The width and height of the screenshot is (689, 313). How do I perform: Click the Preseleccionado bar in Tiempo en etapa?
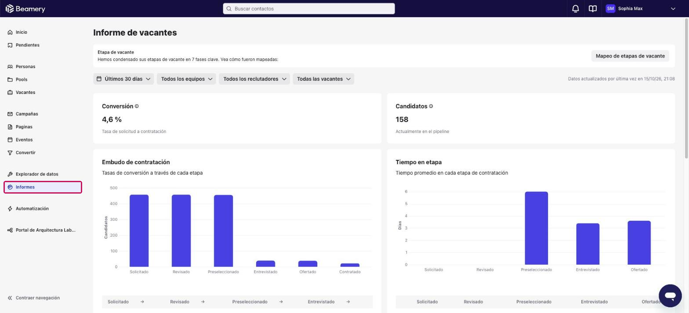(536, 228)
